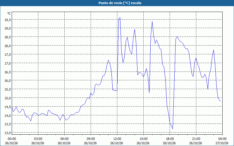Click the 16,5 y-axis value
234x146 pixels.
(x=8, y=72)
